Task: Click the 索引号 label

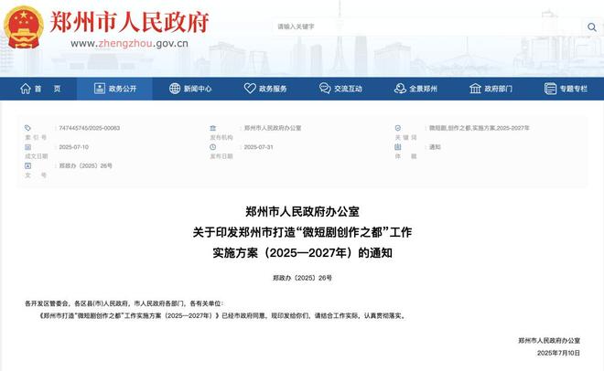Action: [x=36, y=137]
